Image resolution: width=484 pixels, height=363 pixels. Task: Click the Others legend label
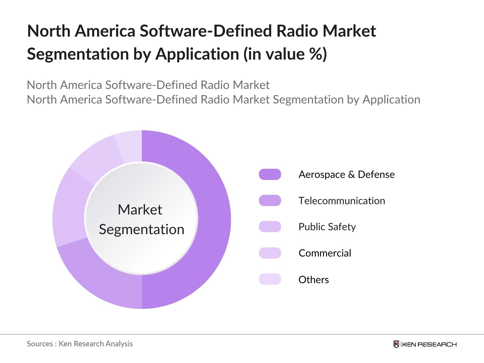[x=313, y=280]
